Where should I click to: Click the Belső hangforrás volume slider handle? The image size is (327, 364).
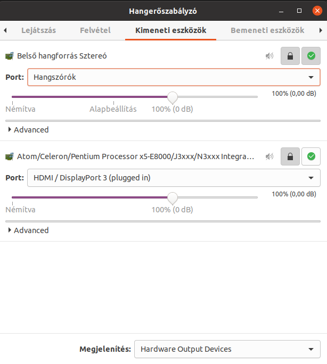pos(173,97)
